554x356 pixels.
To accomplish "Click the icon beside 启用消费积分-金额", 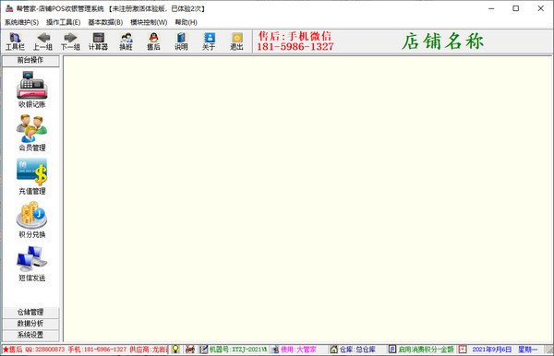I will pyautogui.click(x=392, y=350).
